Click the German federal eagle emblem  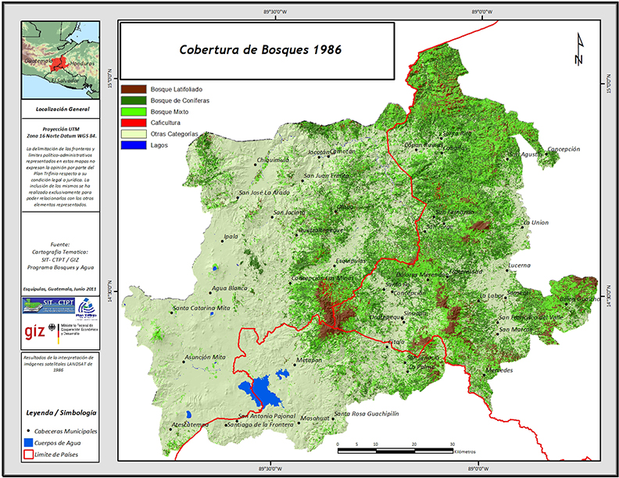[x=64, y=329]
